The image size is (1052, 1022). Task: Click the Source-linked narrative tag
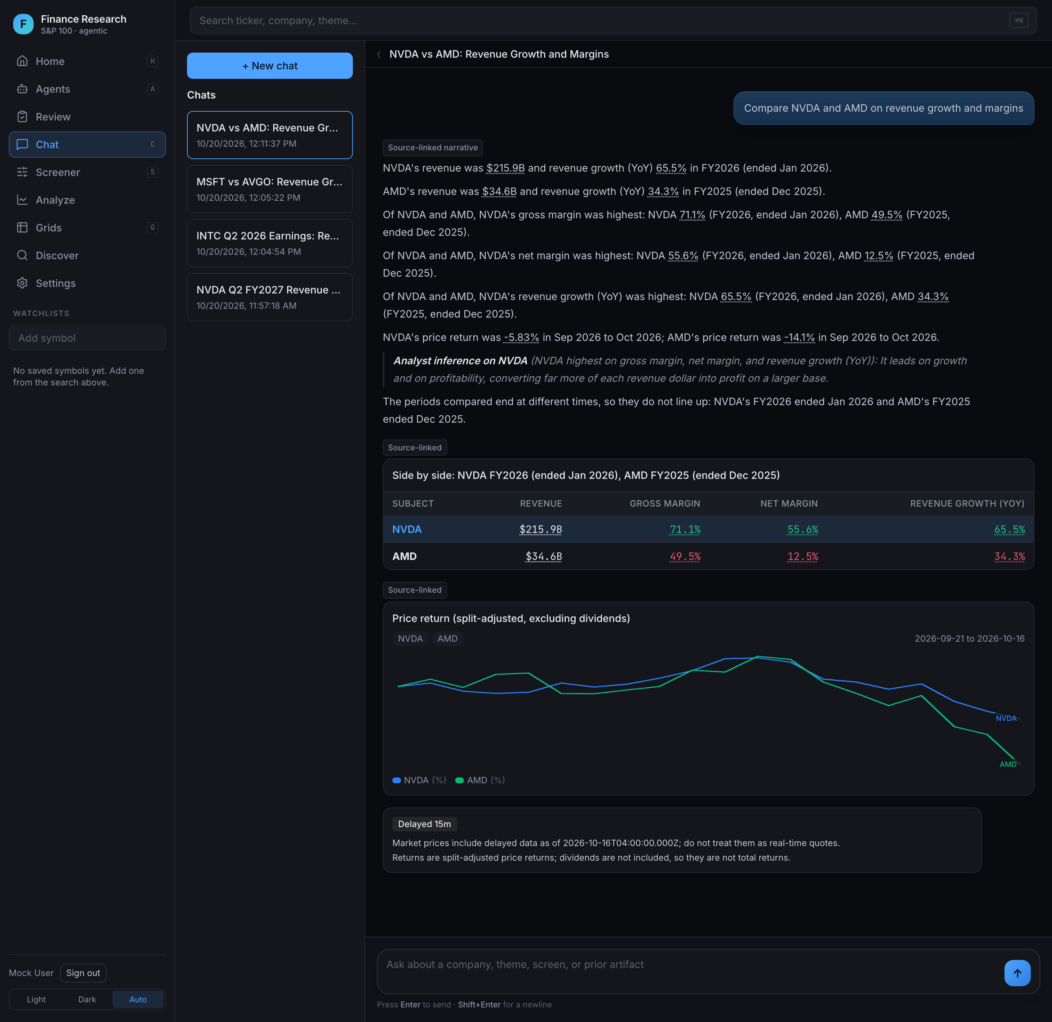(x=432, y=147)
